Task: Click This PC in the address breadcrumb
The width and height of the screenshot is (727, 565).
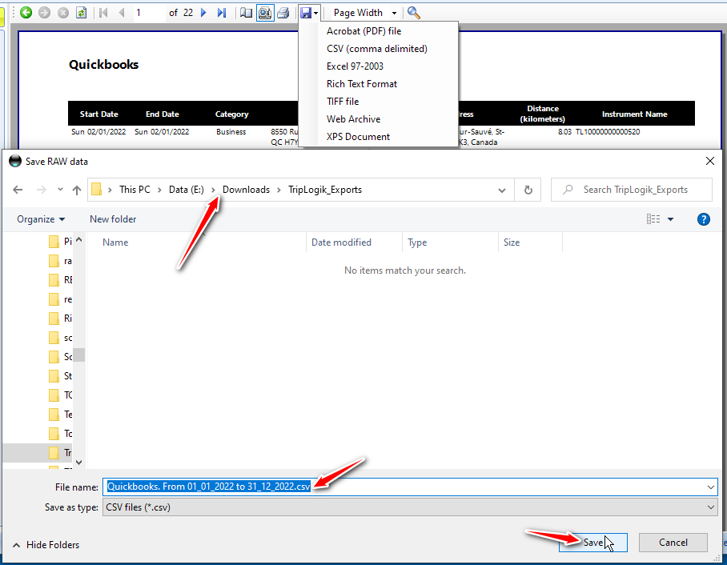Action: [x=135, y=190]
